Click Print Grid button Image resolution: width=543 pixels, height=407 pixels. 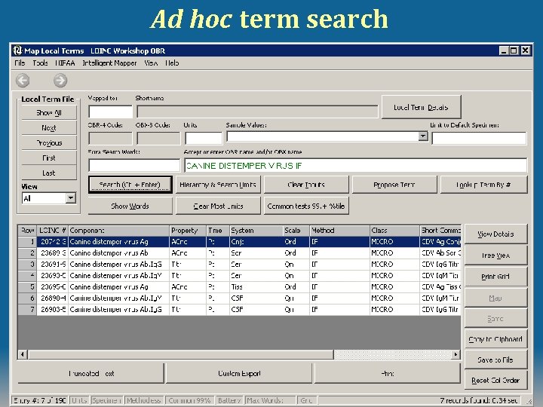495,277
